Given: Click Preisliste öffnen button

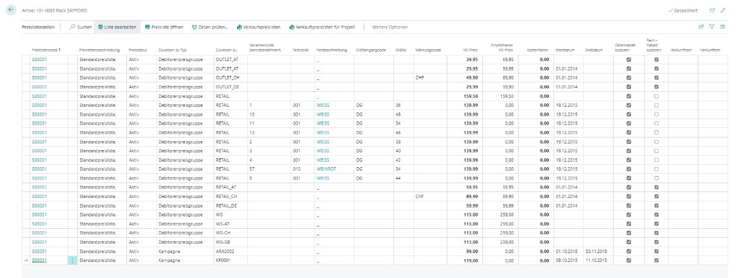Looking at the screenshot, I should tap(164, 27).
